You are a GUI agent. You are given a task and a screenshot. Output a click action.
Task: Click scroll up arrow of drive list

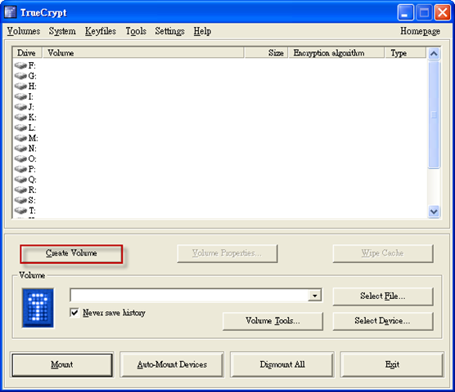434,54
